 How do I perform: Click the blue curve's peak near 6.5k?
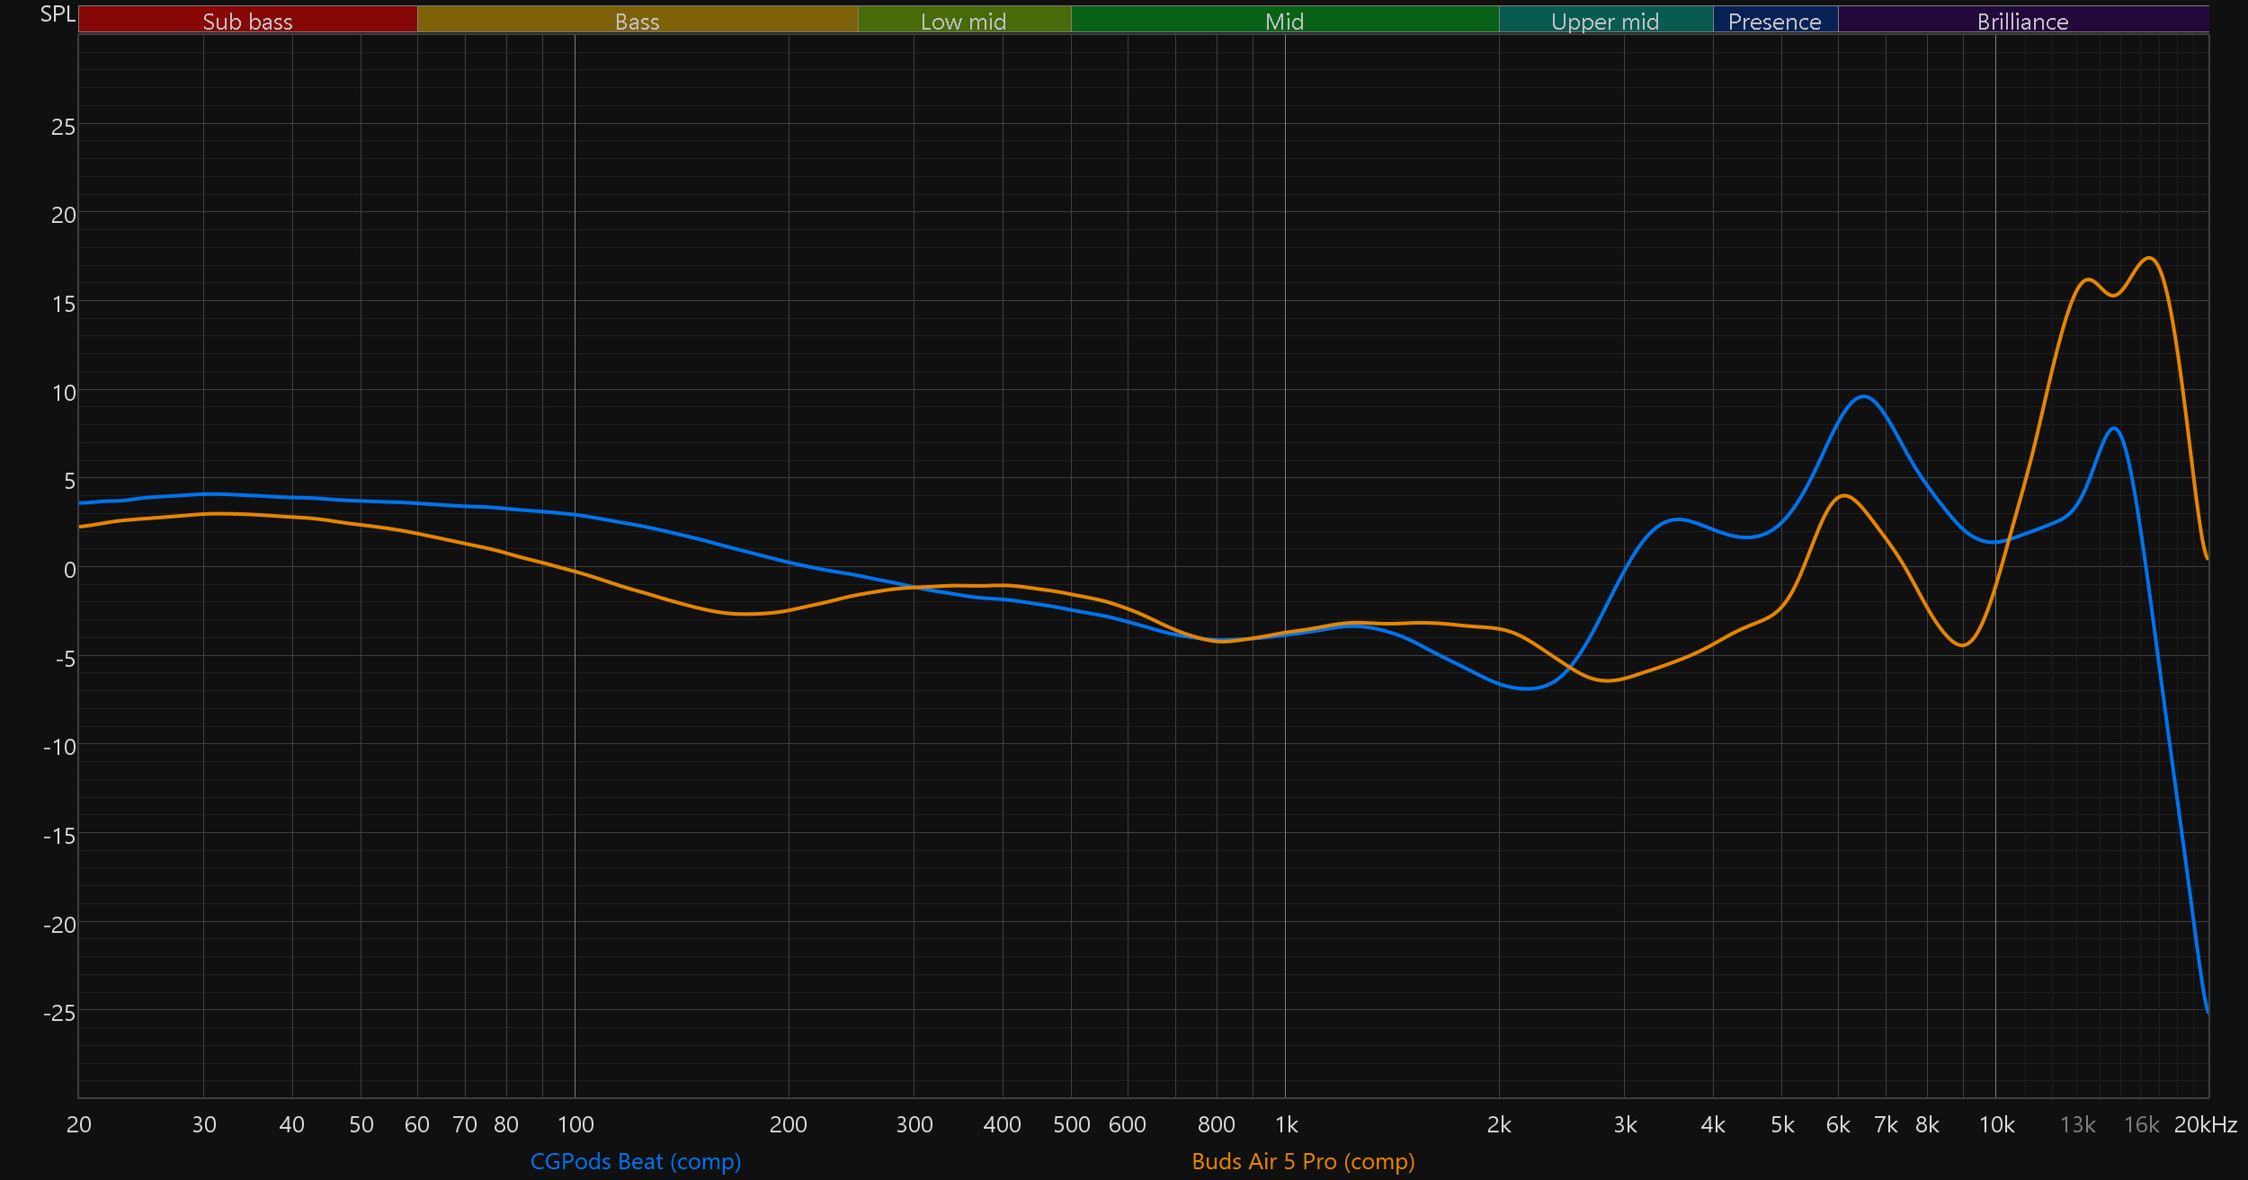tap(1864, 396)
